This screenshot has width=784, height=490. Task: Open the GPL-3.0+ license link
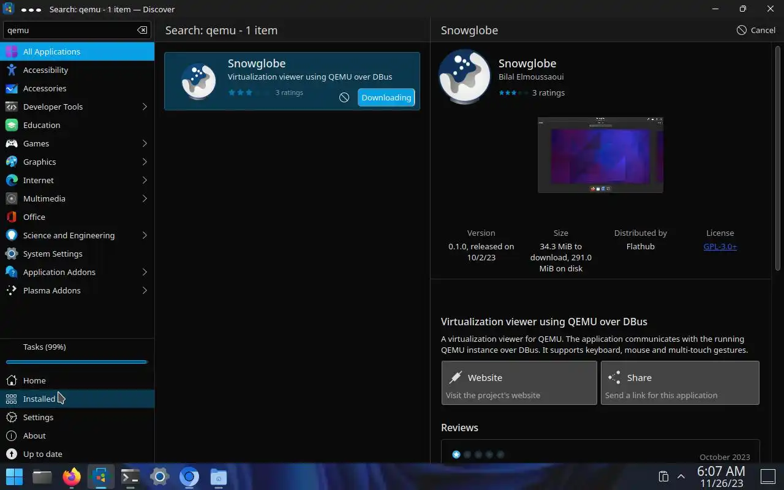click(x=720, y=246)
